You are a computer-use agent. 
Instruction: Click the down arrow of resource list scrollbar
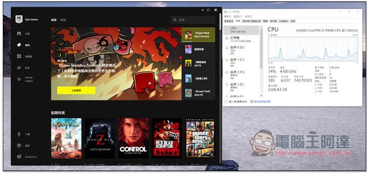[261, 95]
